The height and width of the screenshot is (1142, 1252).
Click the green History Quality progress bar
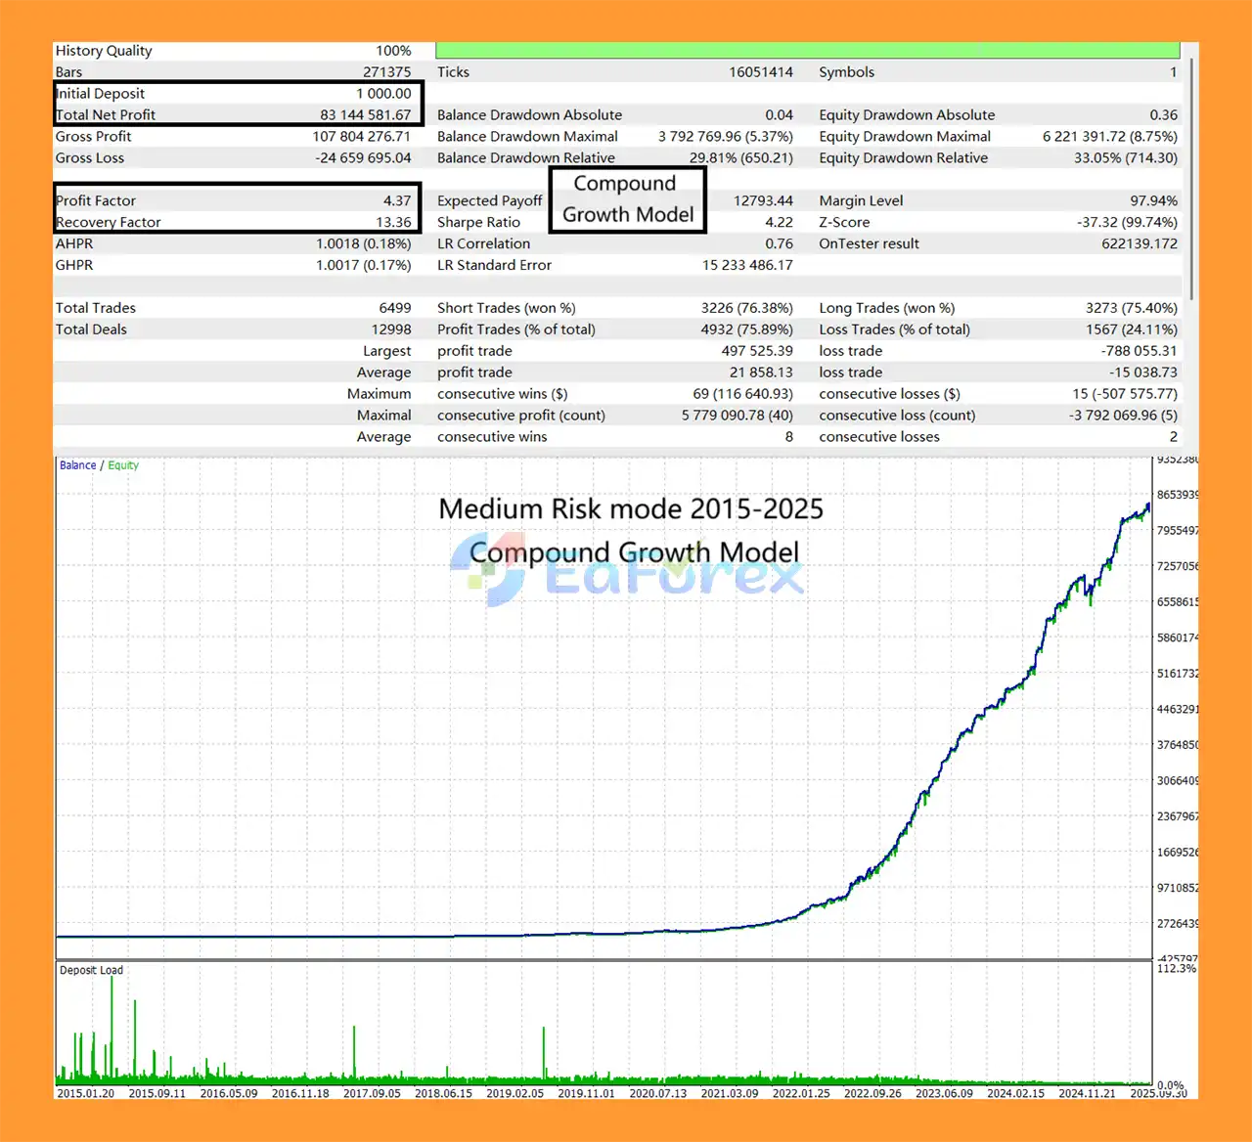(x=807, y=50)
